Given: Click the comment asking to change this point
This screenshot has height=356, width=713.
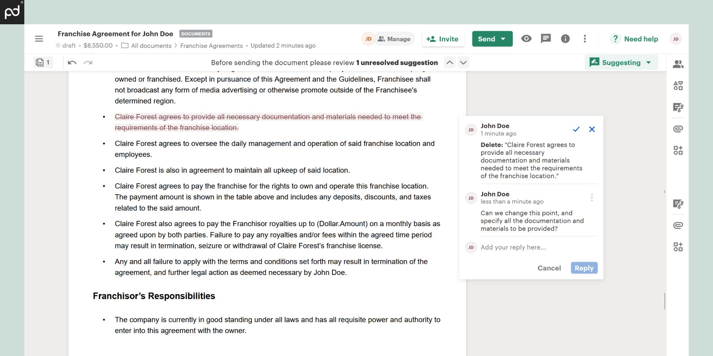Looking at the screenshot, I should click(532, 221).
